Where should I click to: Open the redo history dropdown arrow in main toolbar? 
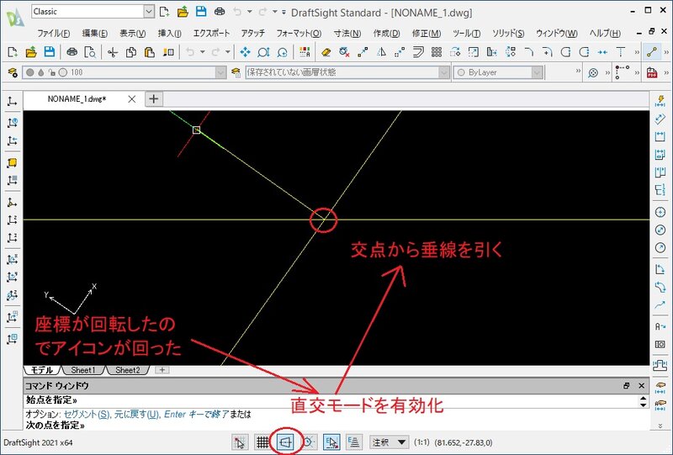coord(228,52)
